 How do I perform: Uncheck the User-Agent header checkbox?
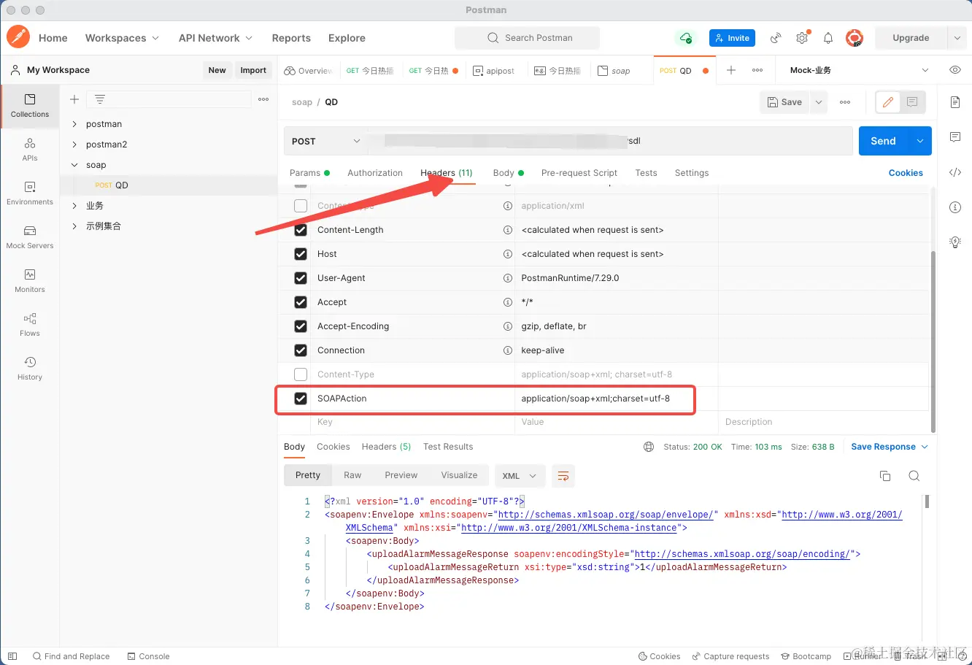coord(301,278)
